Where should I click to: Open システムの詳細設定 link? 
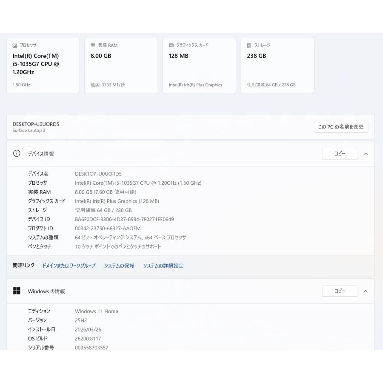(163, 266)
